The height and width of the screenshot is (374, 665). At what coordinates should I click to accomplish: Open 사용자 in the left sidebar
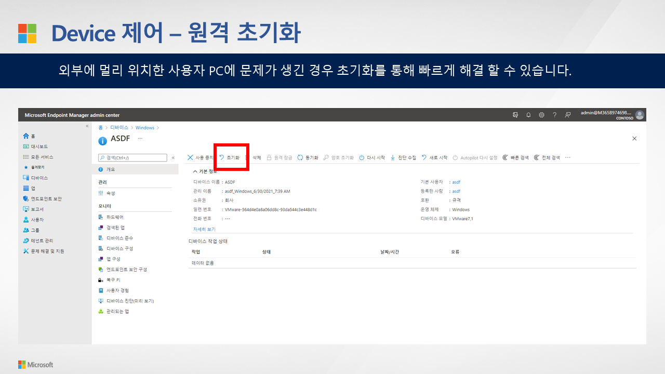(x=33, y=220)
